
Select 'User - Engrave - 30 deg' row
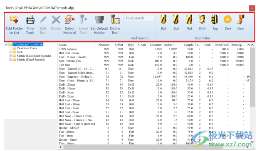point(154,77)
